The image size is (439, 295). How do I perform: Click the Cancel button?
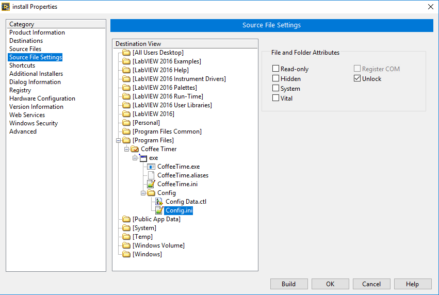point(371,284)
